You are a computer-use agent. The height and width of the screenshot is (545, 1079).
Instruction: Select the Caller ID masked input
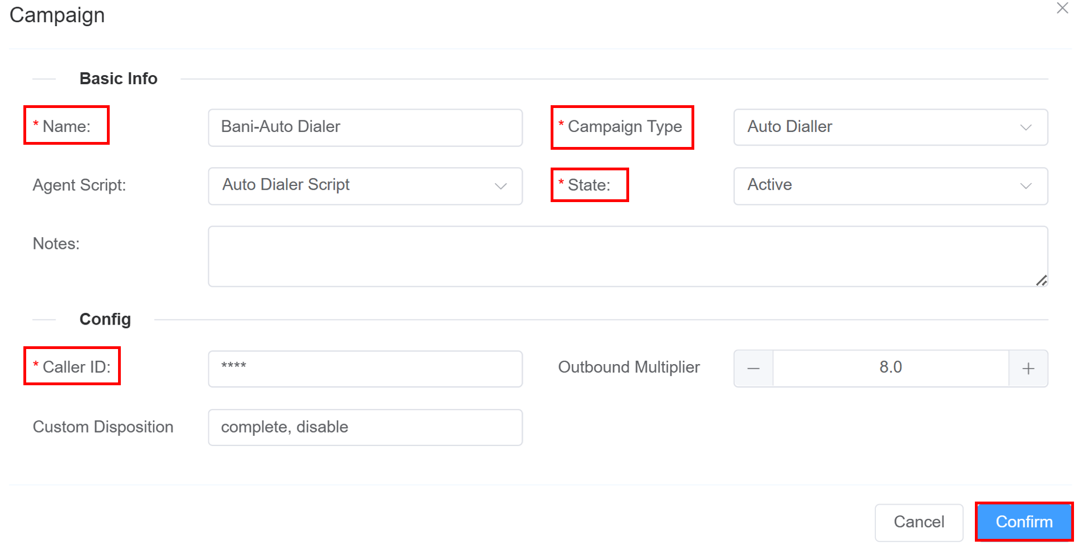(365, 368)
